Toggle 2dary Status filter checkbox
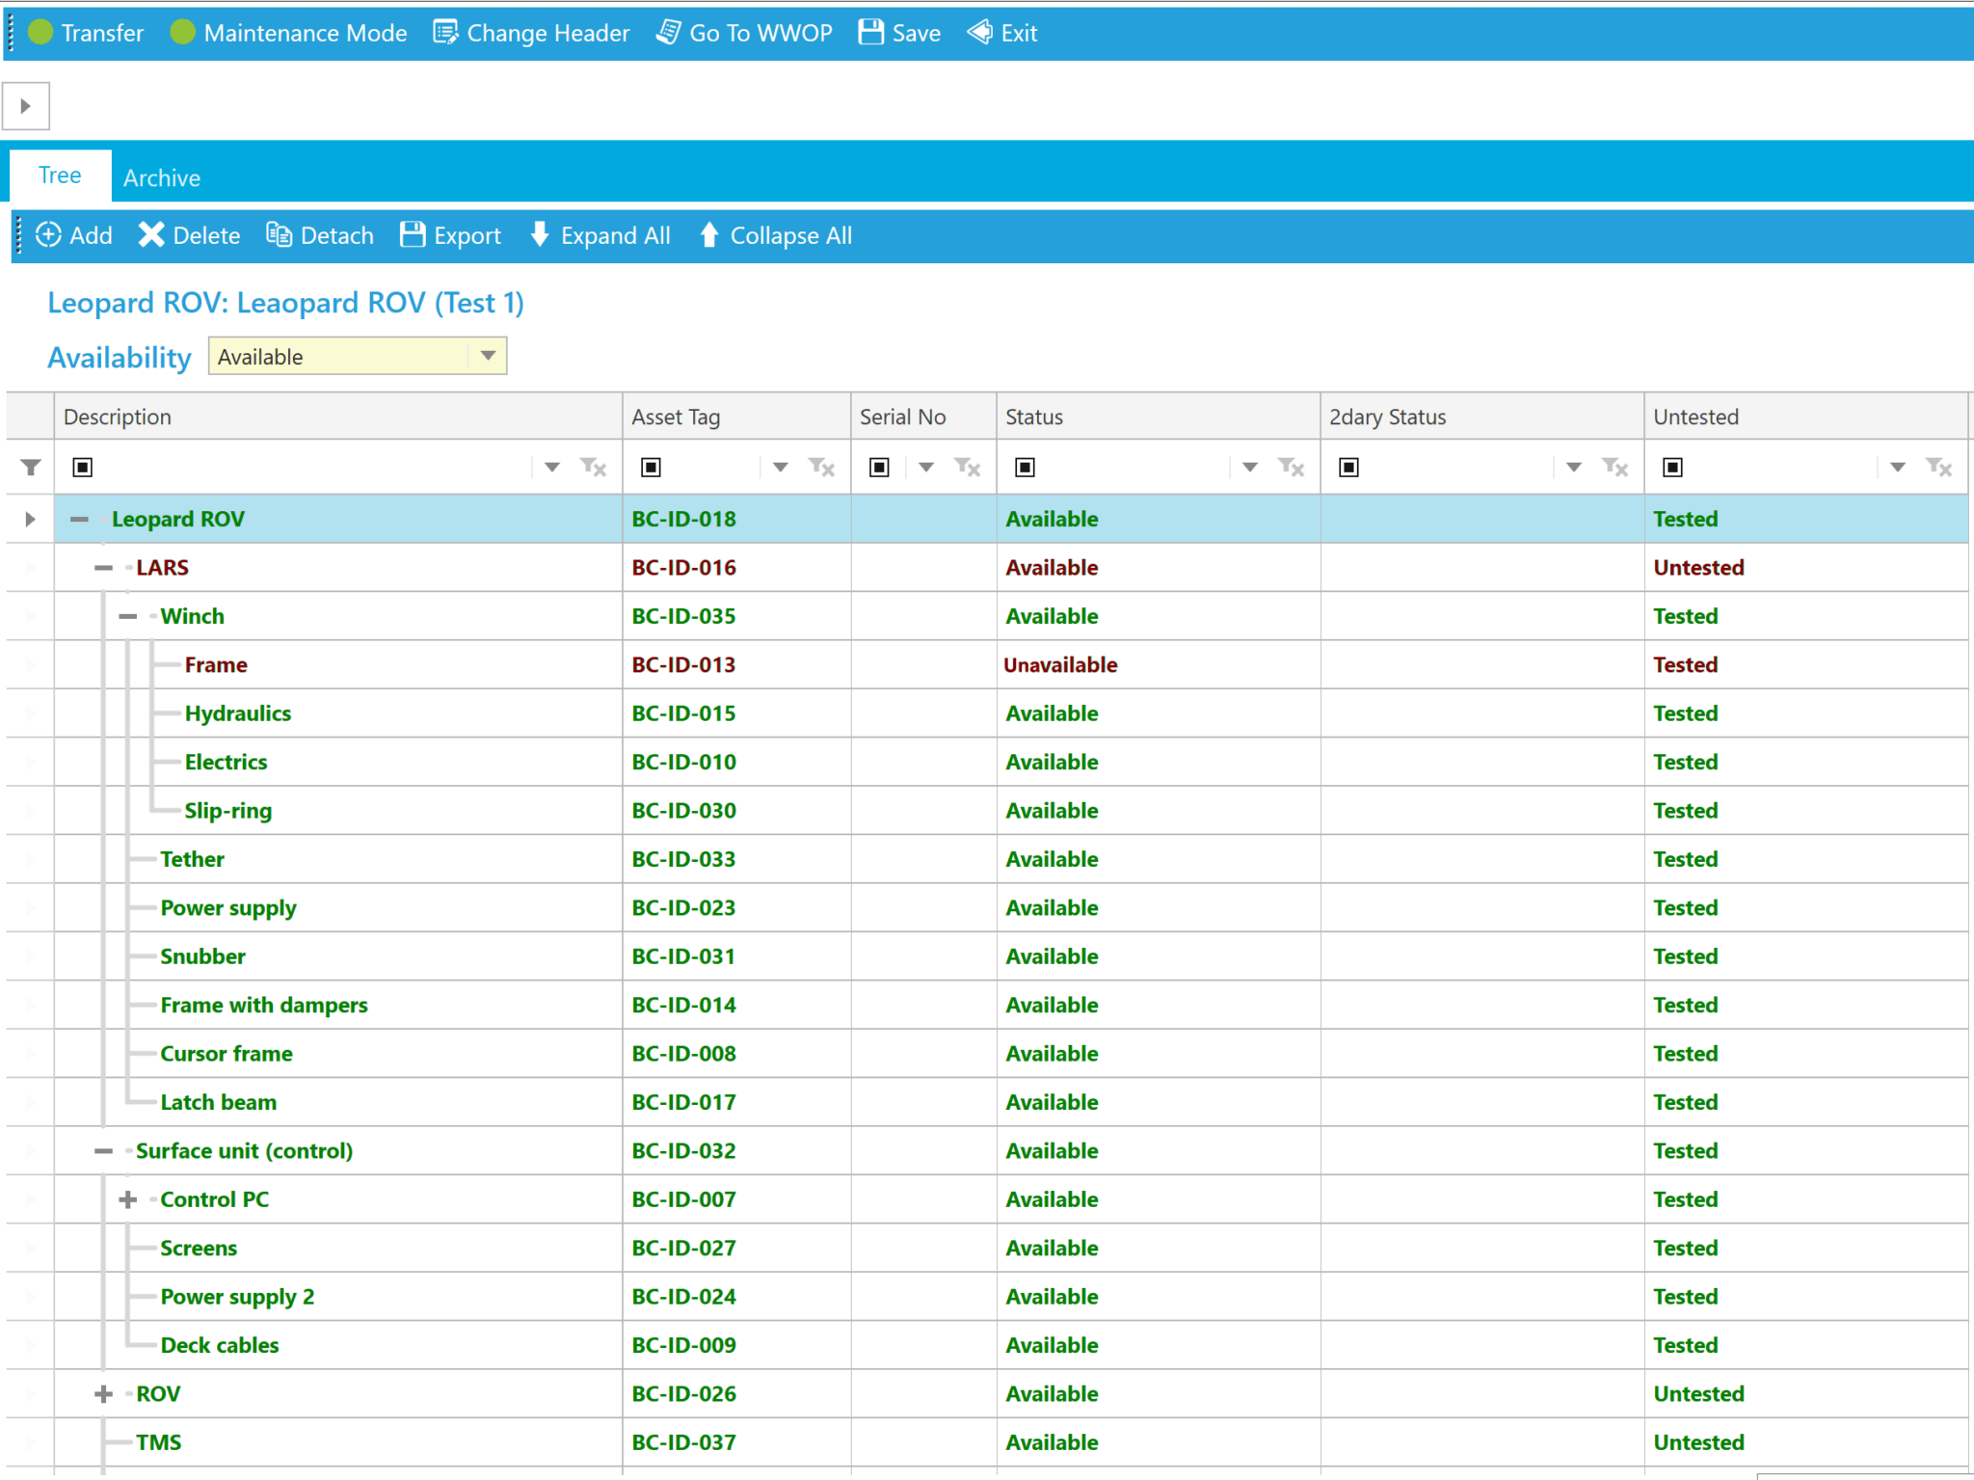Image resolution: width=1974 pixels, height=1480 pixels. pos(1349,468)
